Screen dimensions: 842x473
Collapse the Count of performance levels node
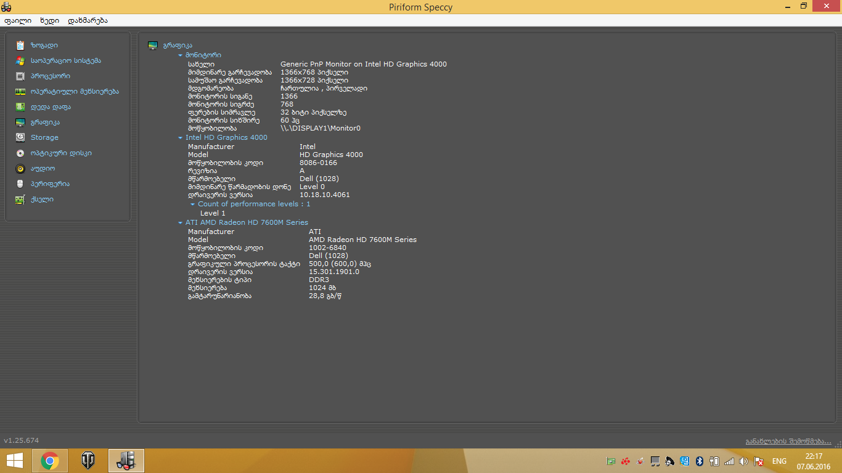click(192, 204)
